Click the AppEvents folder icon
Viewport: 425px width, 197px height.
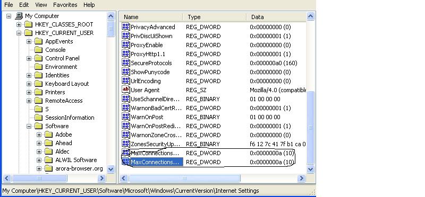pyautogui.click(x=39, y=41)
